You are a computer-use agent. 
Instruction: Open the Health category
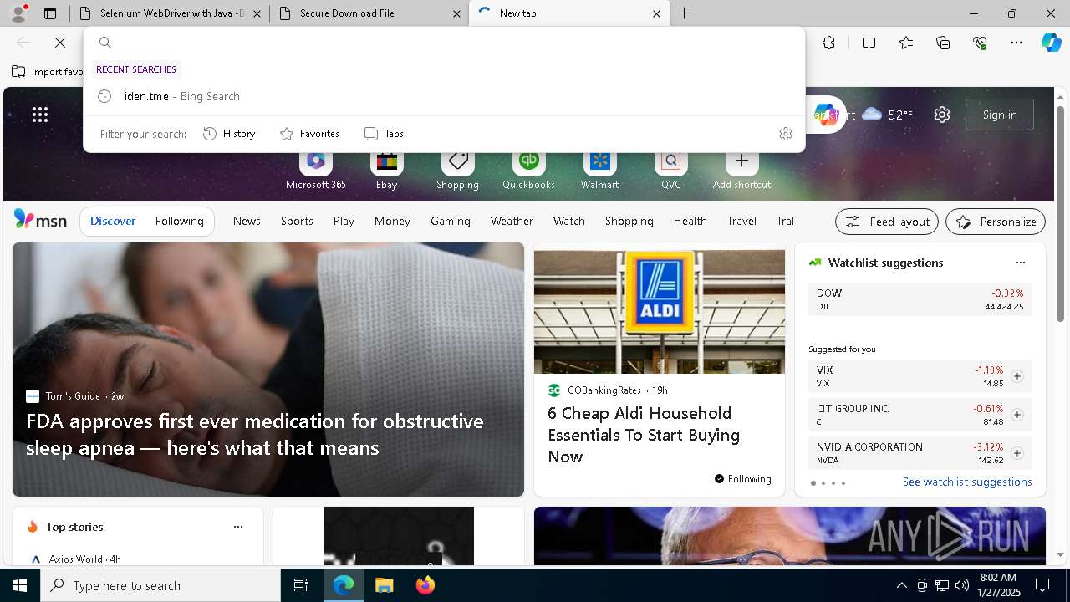click(690, 221)
